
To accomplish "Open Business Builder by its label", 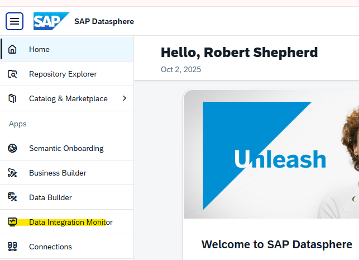I will tap(58, 173).
